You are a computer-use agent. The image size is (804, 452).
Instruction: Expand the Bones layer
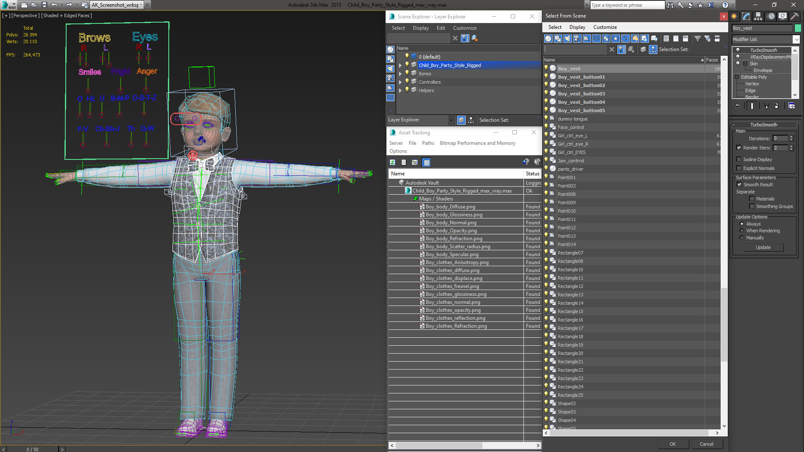(x=400, y=74)
